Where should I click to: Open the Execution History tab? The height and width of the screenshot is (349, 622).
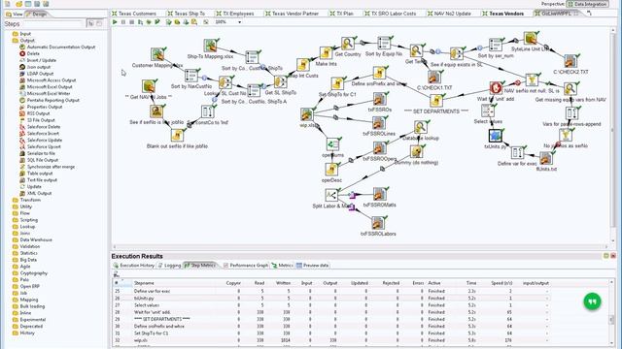(134, 265)
